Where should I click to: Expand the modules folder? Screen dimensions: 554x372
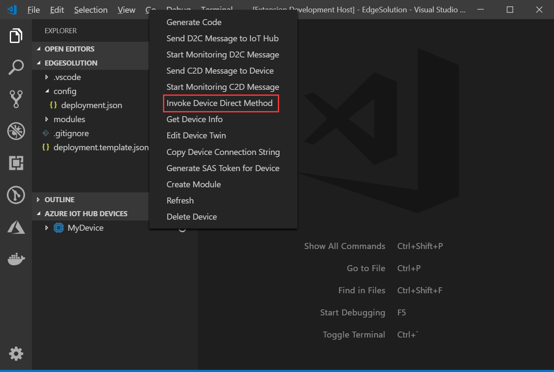pyautogui.click(x=47, y=119)
